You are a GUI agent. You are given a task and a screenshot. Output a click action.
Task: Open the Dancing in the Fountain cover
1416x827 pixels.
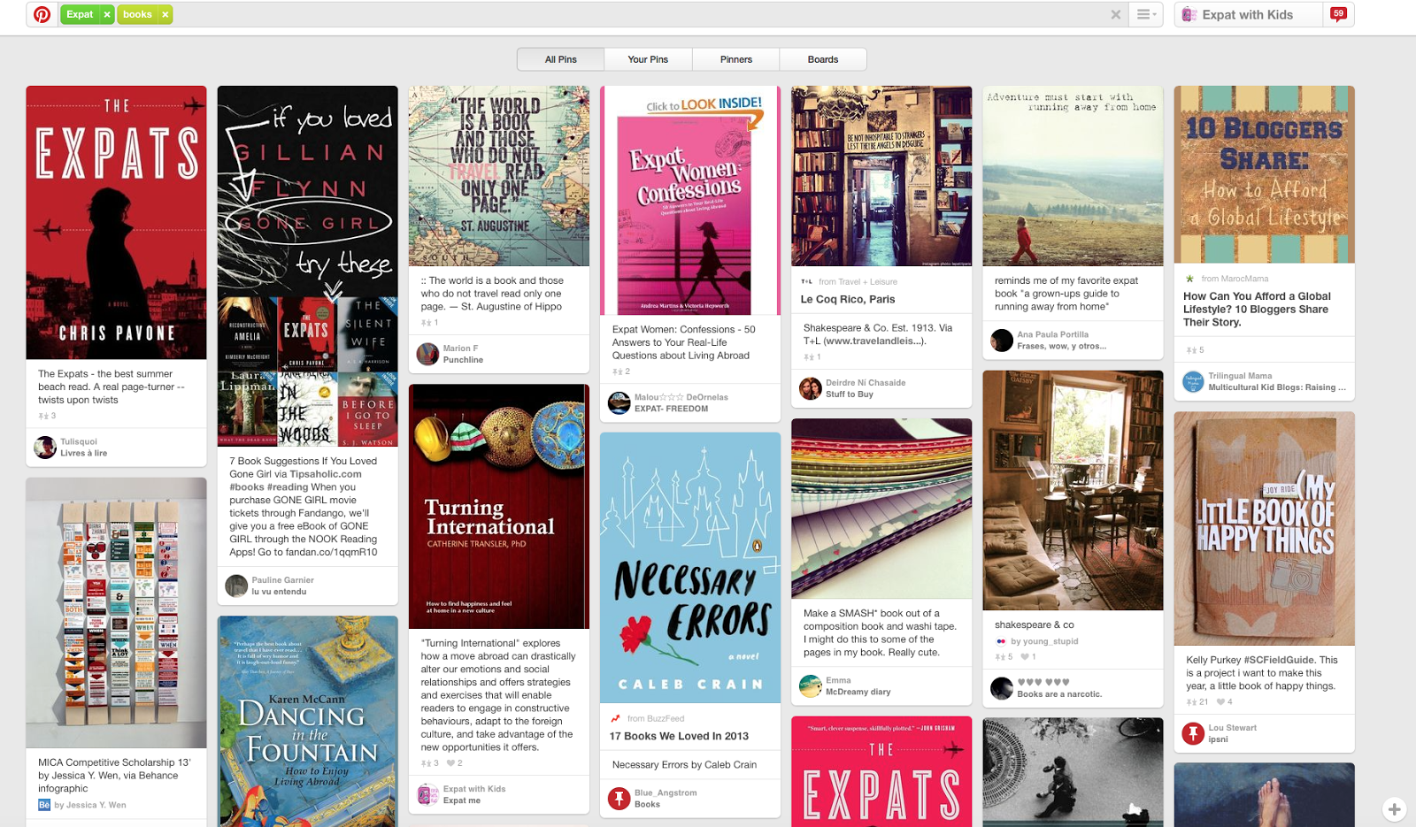pos(307,722)
